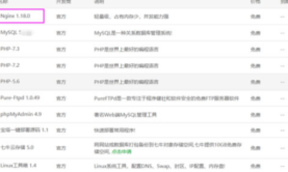
Task: Open the PHP-5.6 entry
Action: [10, 81]
